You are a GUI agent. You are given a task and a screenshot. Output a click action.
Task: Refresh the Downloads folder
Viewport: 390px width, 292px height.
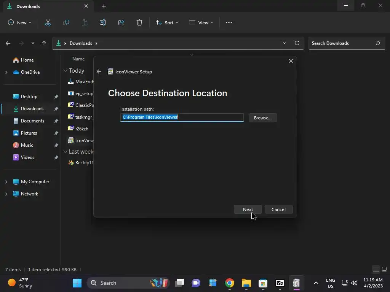click(x=297, y=43)
